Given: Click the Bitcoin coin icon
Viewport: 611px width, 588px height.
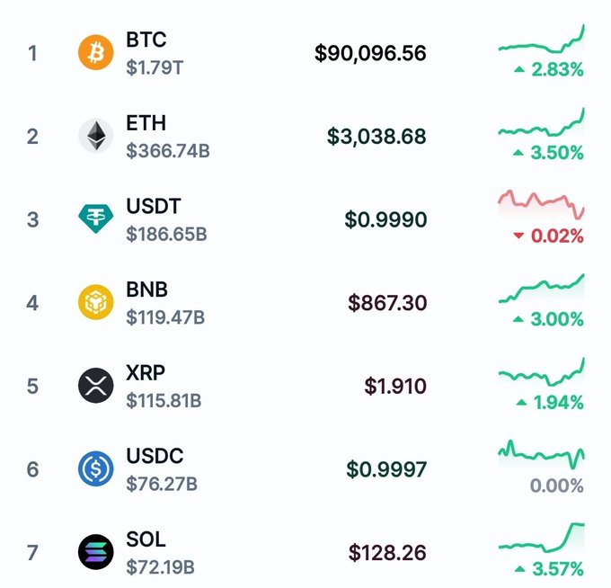Looking at the screenshot, I should tap(95, 53).
